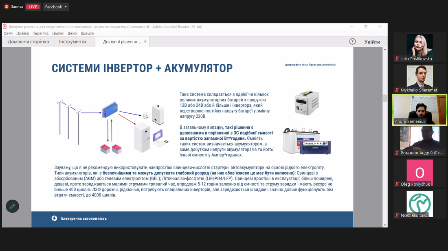Click muted mic icon for Mykhailo Sheremet

tap(397, 90)
